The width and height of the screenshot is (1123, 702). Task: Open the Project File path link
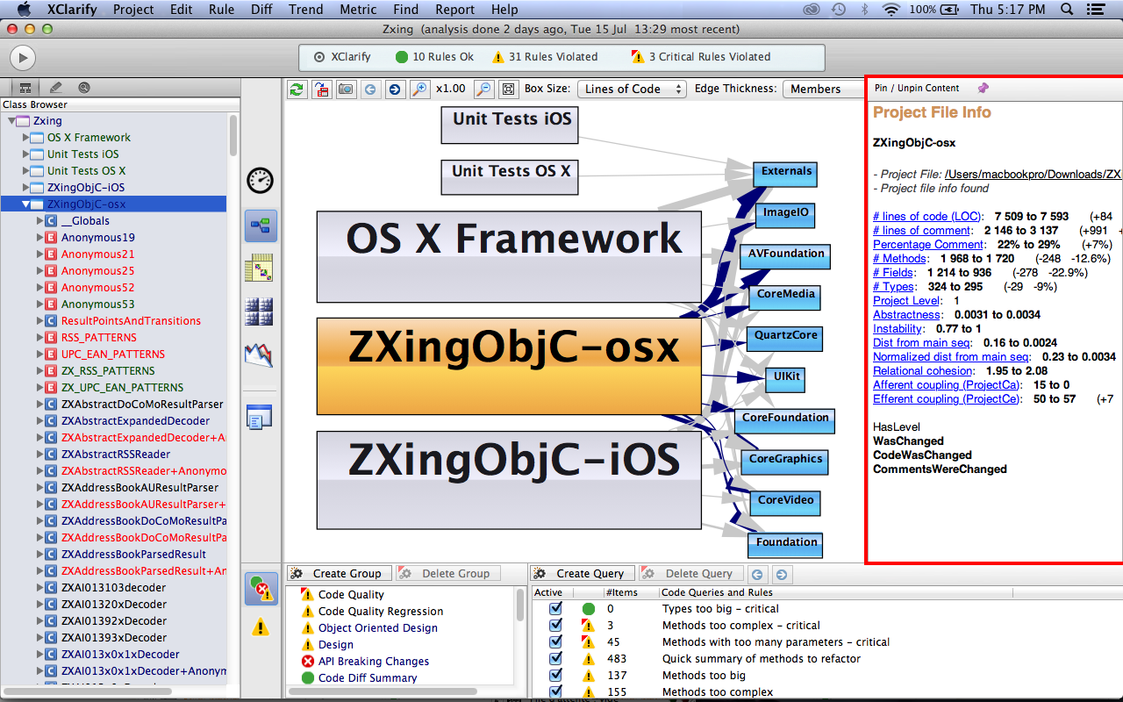coord(1033,175)
